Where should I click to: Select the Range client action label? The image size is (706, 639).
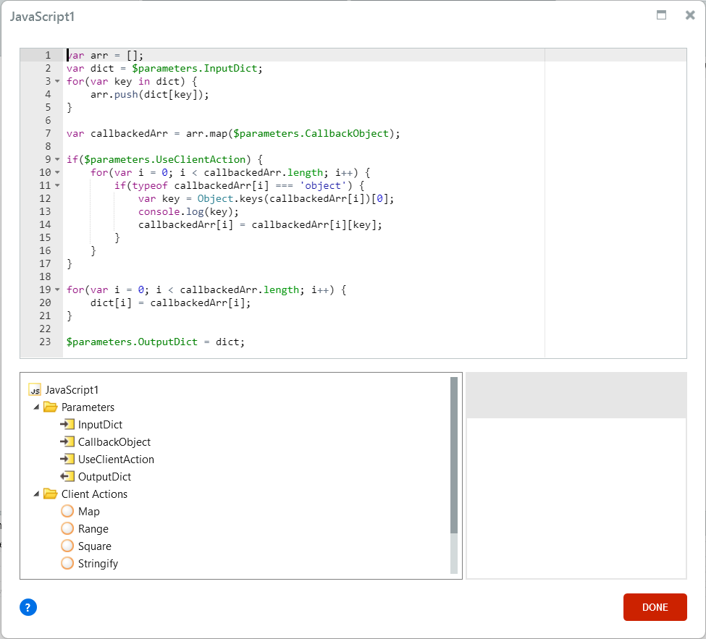coord(93,529)
